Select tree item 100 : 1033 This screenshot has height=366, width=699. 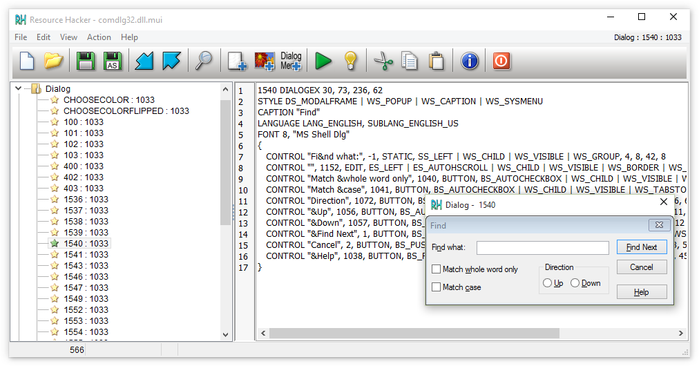[84, 122]
